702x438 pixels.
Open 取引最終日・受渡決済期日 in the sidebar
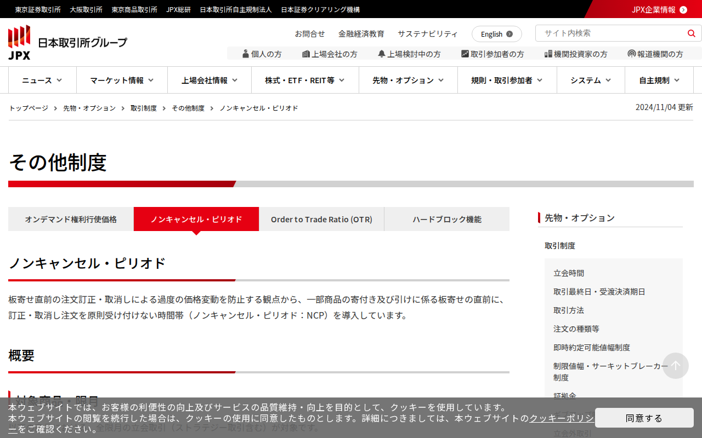click(x=599, y=292)
